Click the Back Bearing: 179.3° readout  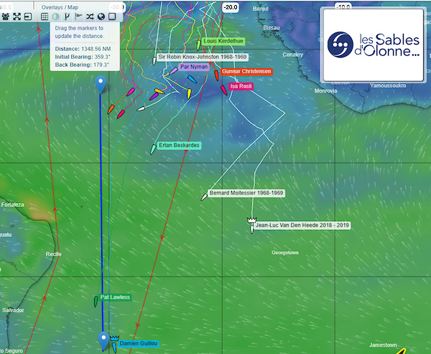pos(82,65)
